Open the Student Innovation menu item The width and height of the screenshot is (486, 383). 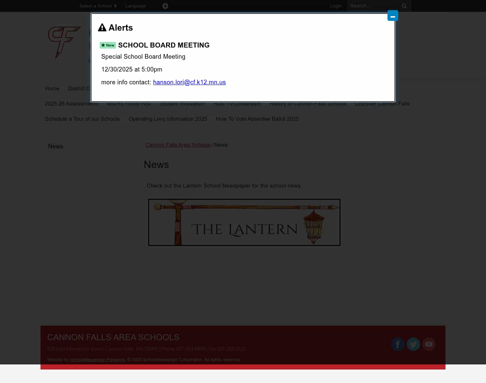click(x=182, y=104)
